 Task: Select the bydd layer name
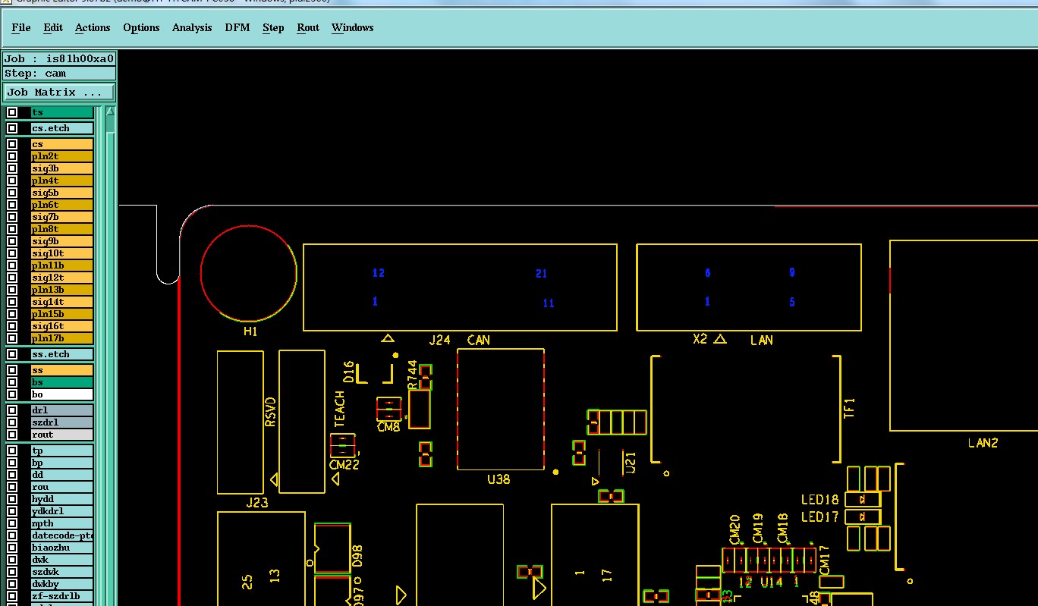62,499
